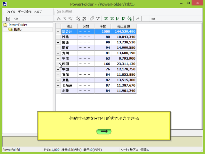Expand the 関東 row
205x154 pixels.
click(x=58, y=48)
